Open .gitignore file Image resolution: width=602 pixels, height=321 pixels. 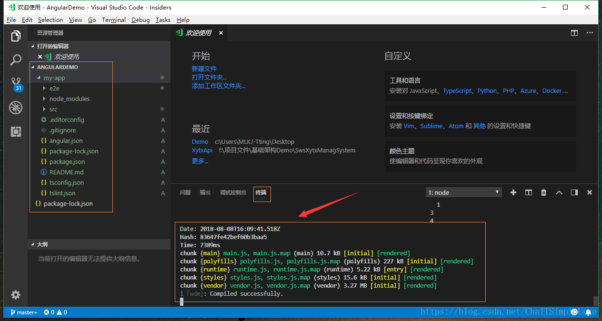(x=99, y=130)
